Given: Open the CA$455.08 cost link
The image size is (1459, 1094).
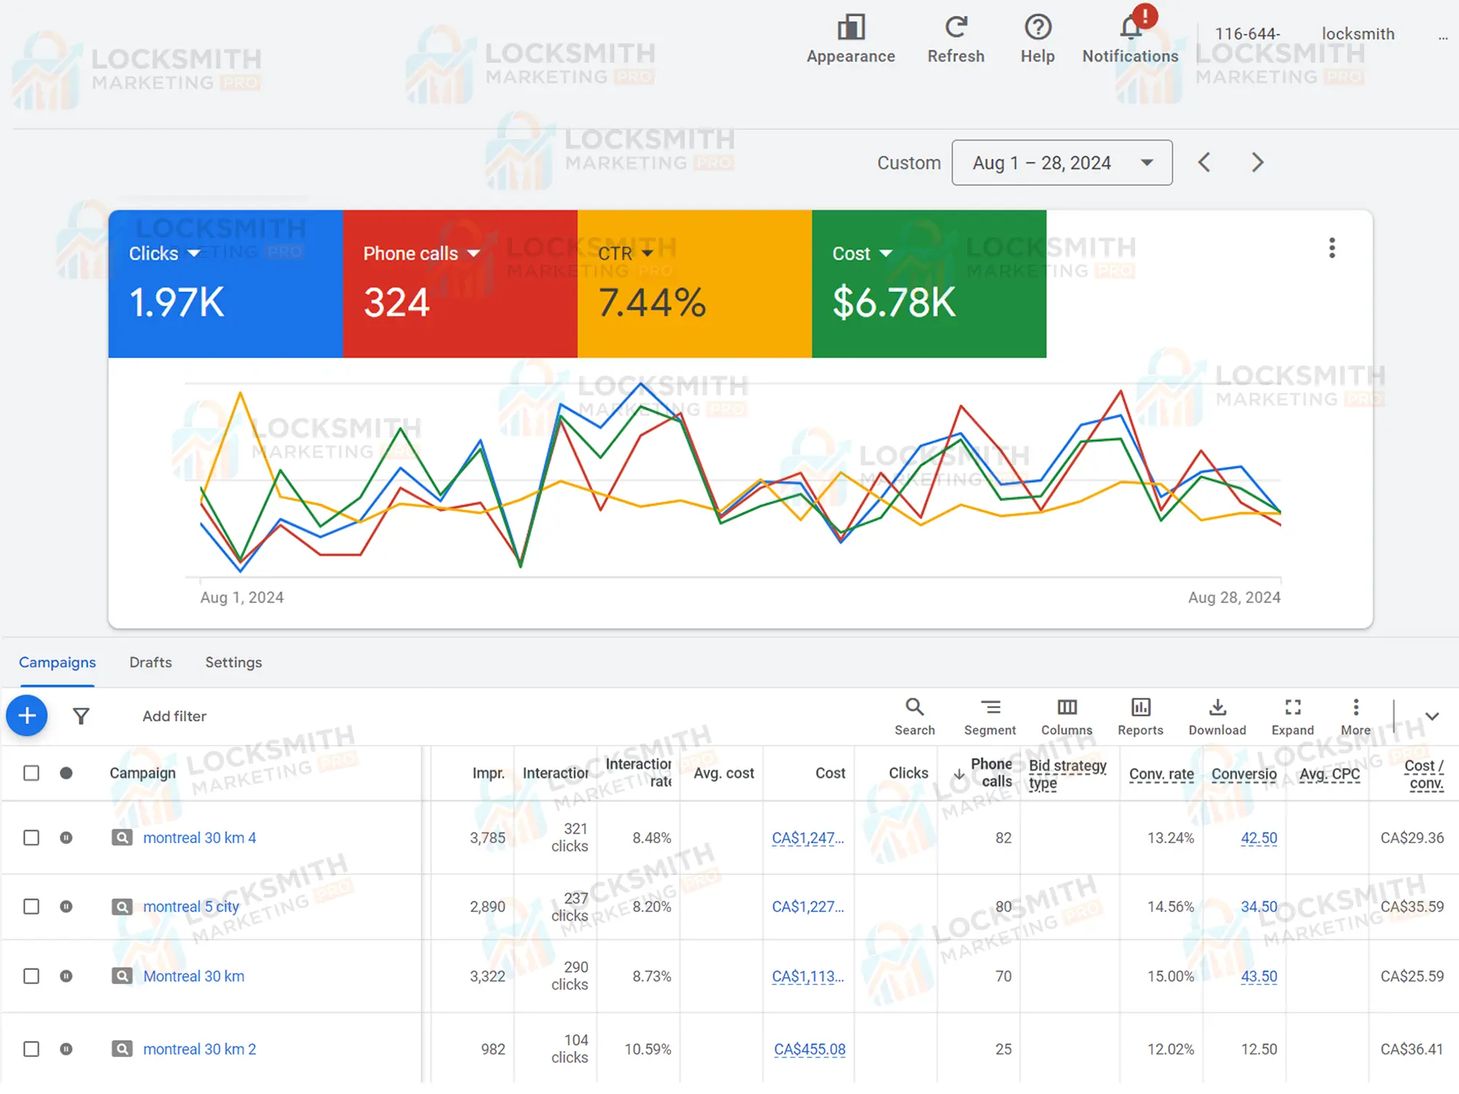Looking at the screenshot, I should (x=810, y=1049).
